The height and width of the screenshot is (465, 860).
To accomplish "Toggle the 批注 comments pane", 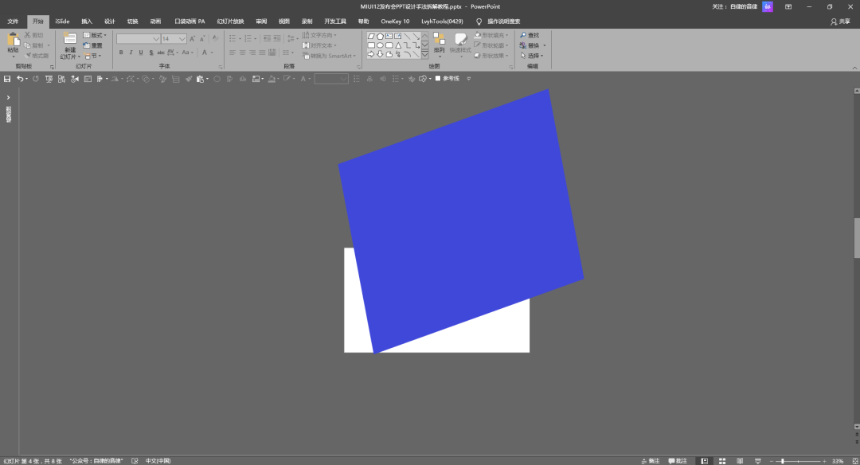I will 678,461.
